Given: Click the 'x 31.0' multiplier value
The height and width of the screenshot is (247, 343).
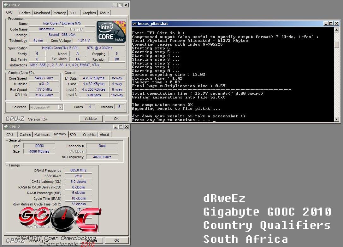Looking at the screenshot, I should pos(44,84).
